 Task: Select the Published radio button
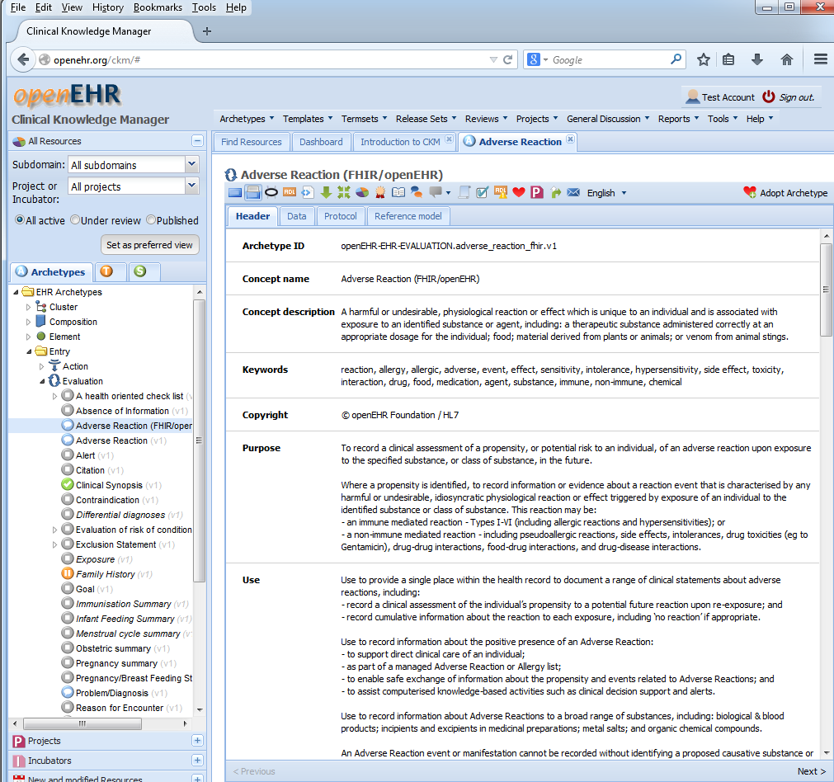pos(151,220)
